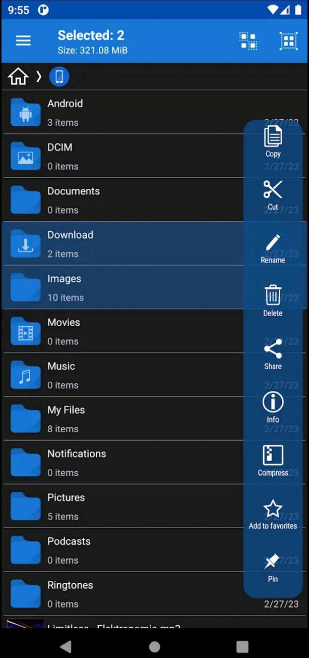Tap the Download folder icon
The image size is (309, 658).
[25, 243]
